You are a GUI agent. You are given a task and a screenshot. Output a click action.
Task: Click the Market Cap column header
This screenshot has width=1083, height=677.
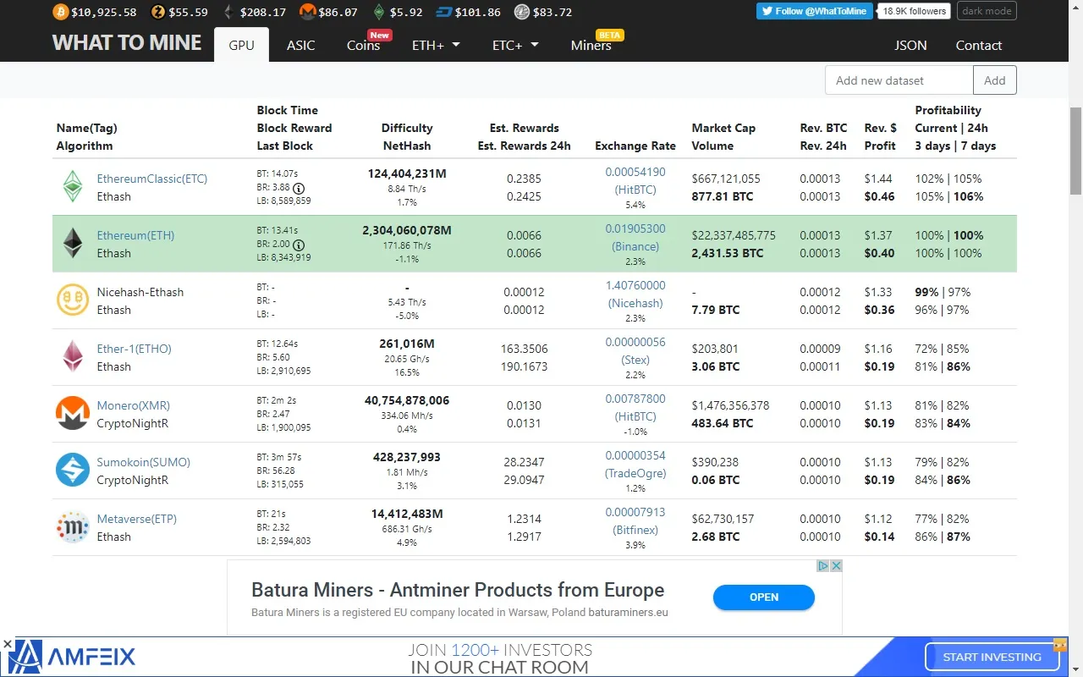point(723,128)
